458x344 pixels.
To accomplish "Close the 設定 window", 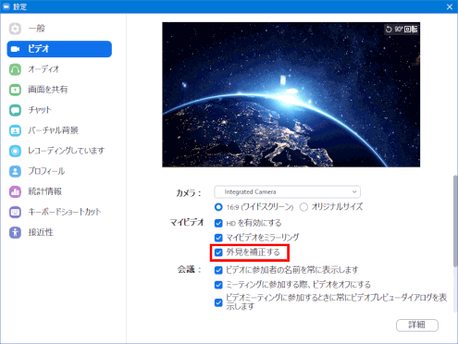I will pos(450,6).
